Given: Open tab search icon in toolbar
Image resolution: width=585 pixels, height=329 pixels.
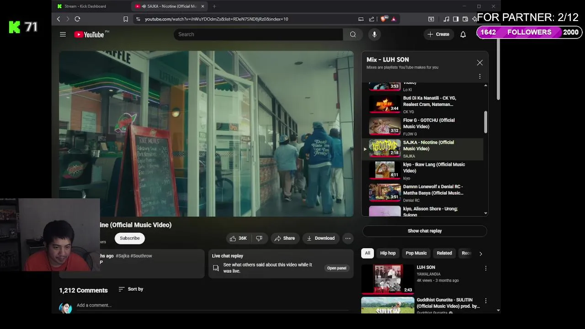Looking at the screenshot, I should pyautogui.click(x=431, y=19).
